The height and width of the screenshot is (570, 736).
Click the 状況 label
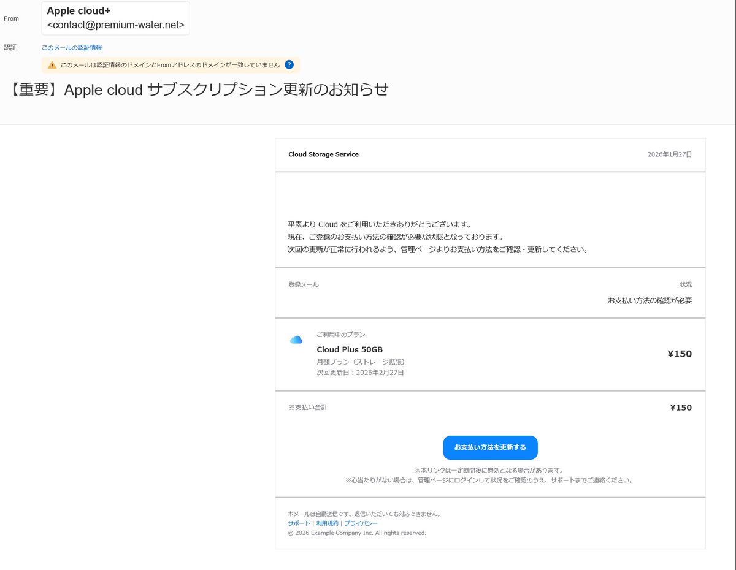(x=686, y=284)
